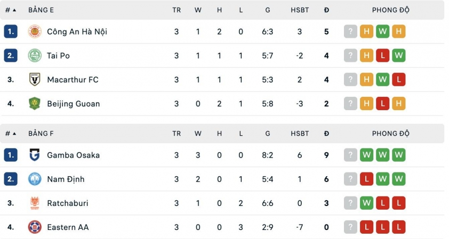Open the Gamba Osaka team name link
The width and height of the screenshot is (449, 239).
coord(73,155)
